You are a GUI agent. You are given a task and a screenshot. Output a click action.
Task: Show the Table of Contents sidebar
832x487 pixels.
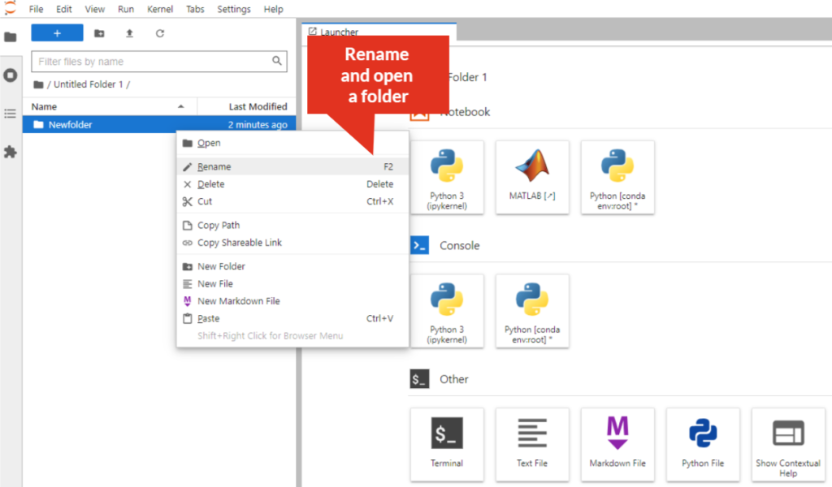(10, 114)
